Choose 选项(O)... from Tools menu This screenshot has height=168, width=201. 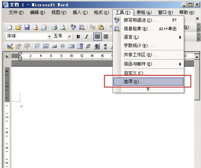[148, 81]
